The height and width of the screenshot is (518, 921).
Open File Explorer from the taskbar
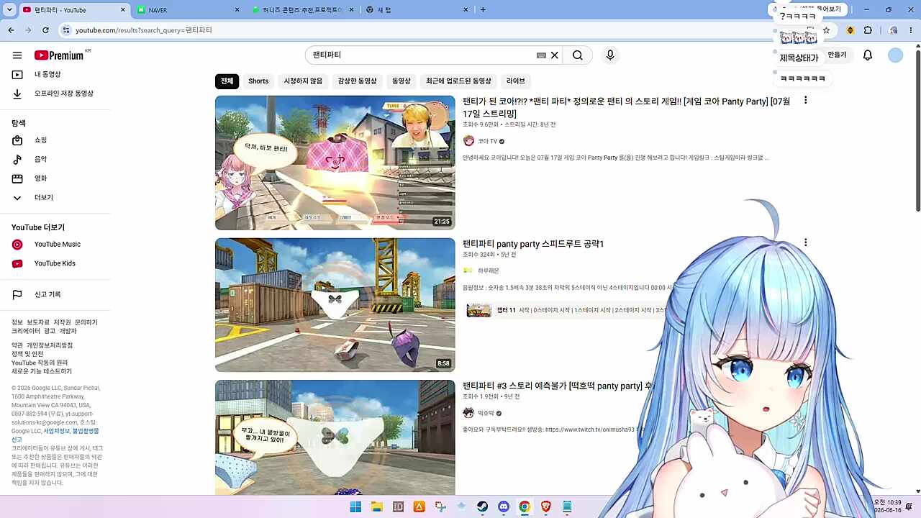tap(376, 506)
